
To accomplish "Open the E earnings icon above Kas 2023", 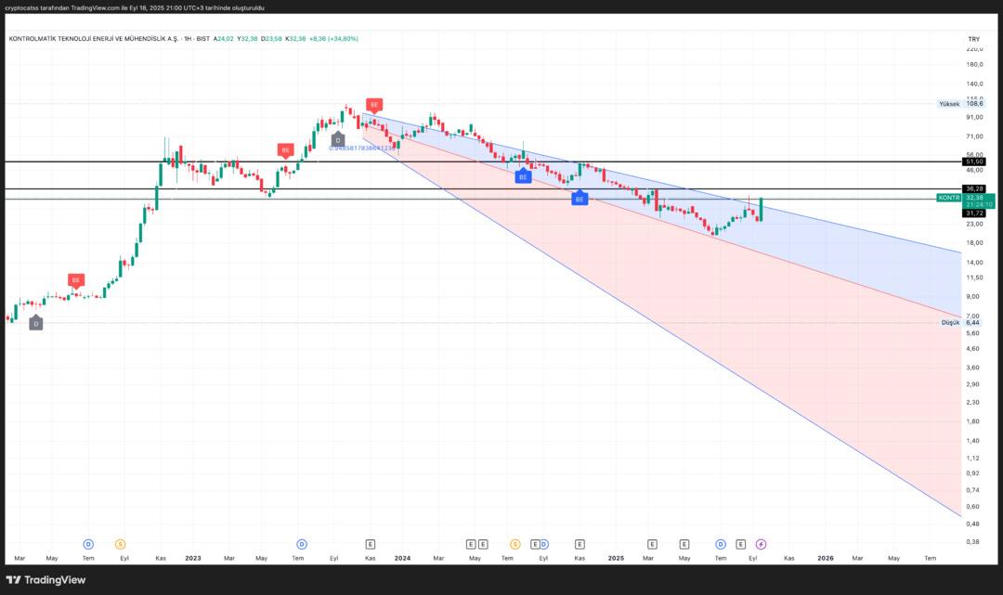I will (x=371, y=545).
